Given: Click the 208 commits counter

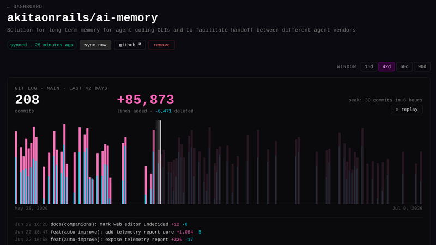Looking at the screenshot, I should 27,103.
